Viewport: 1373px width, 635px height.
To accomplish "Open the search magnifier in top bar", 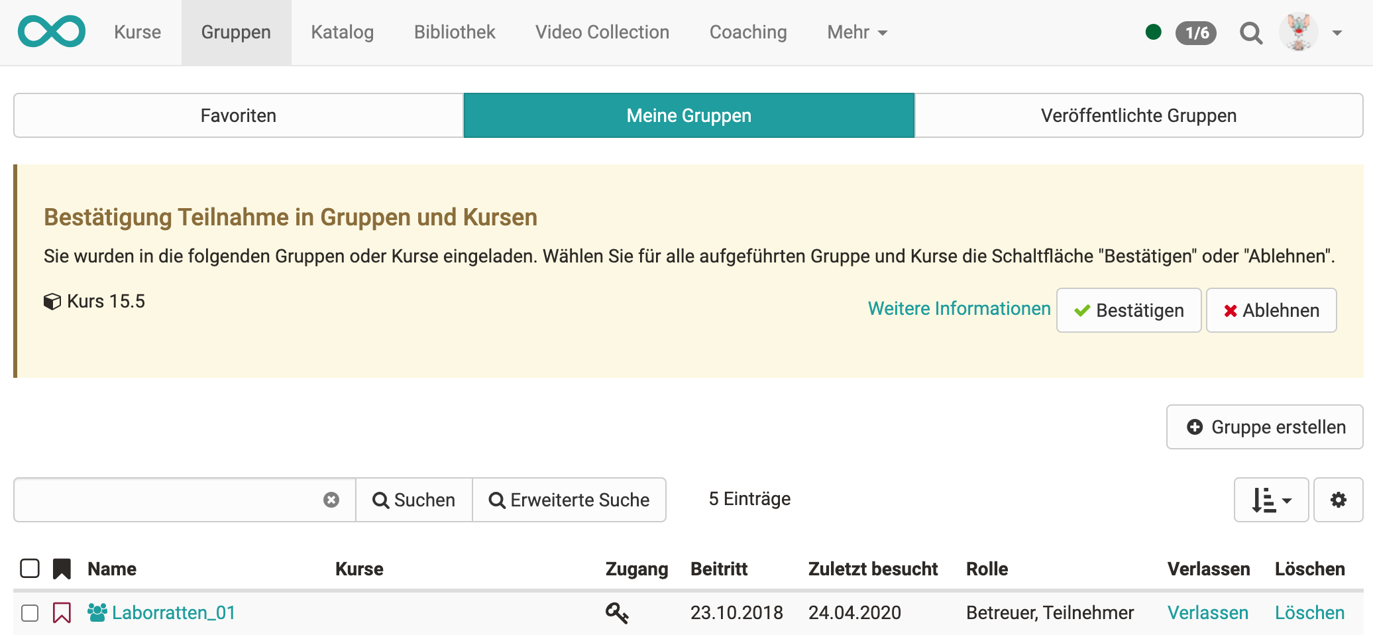I will point(1250,32).
